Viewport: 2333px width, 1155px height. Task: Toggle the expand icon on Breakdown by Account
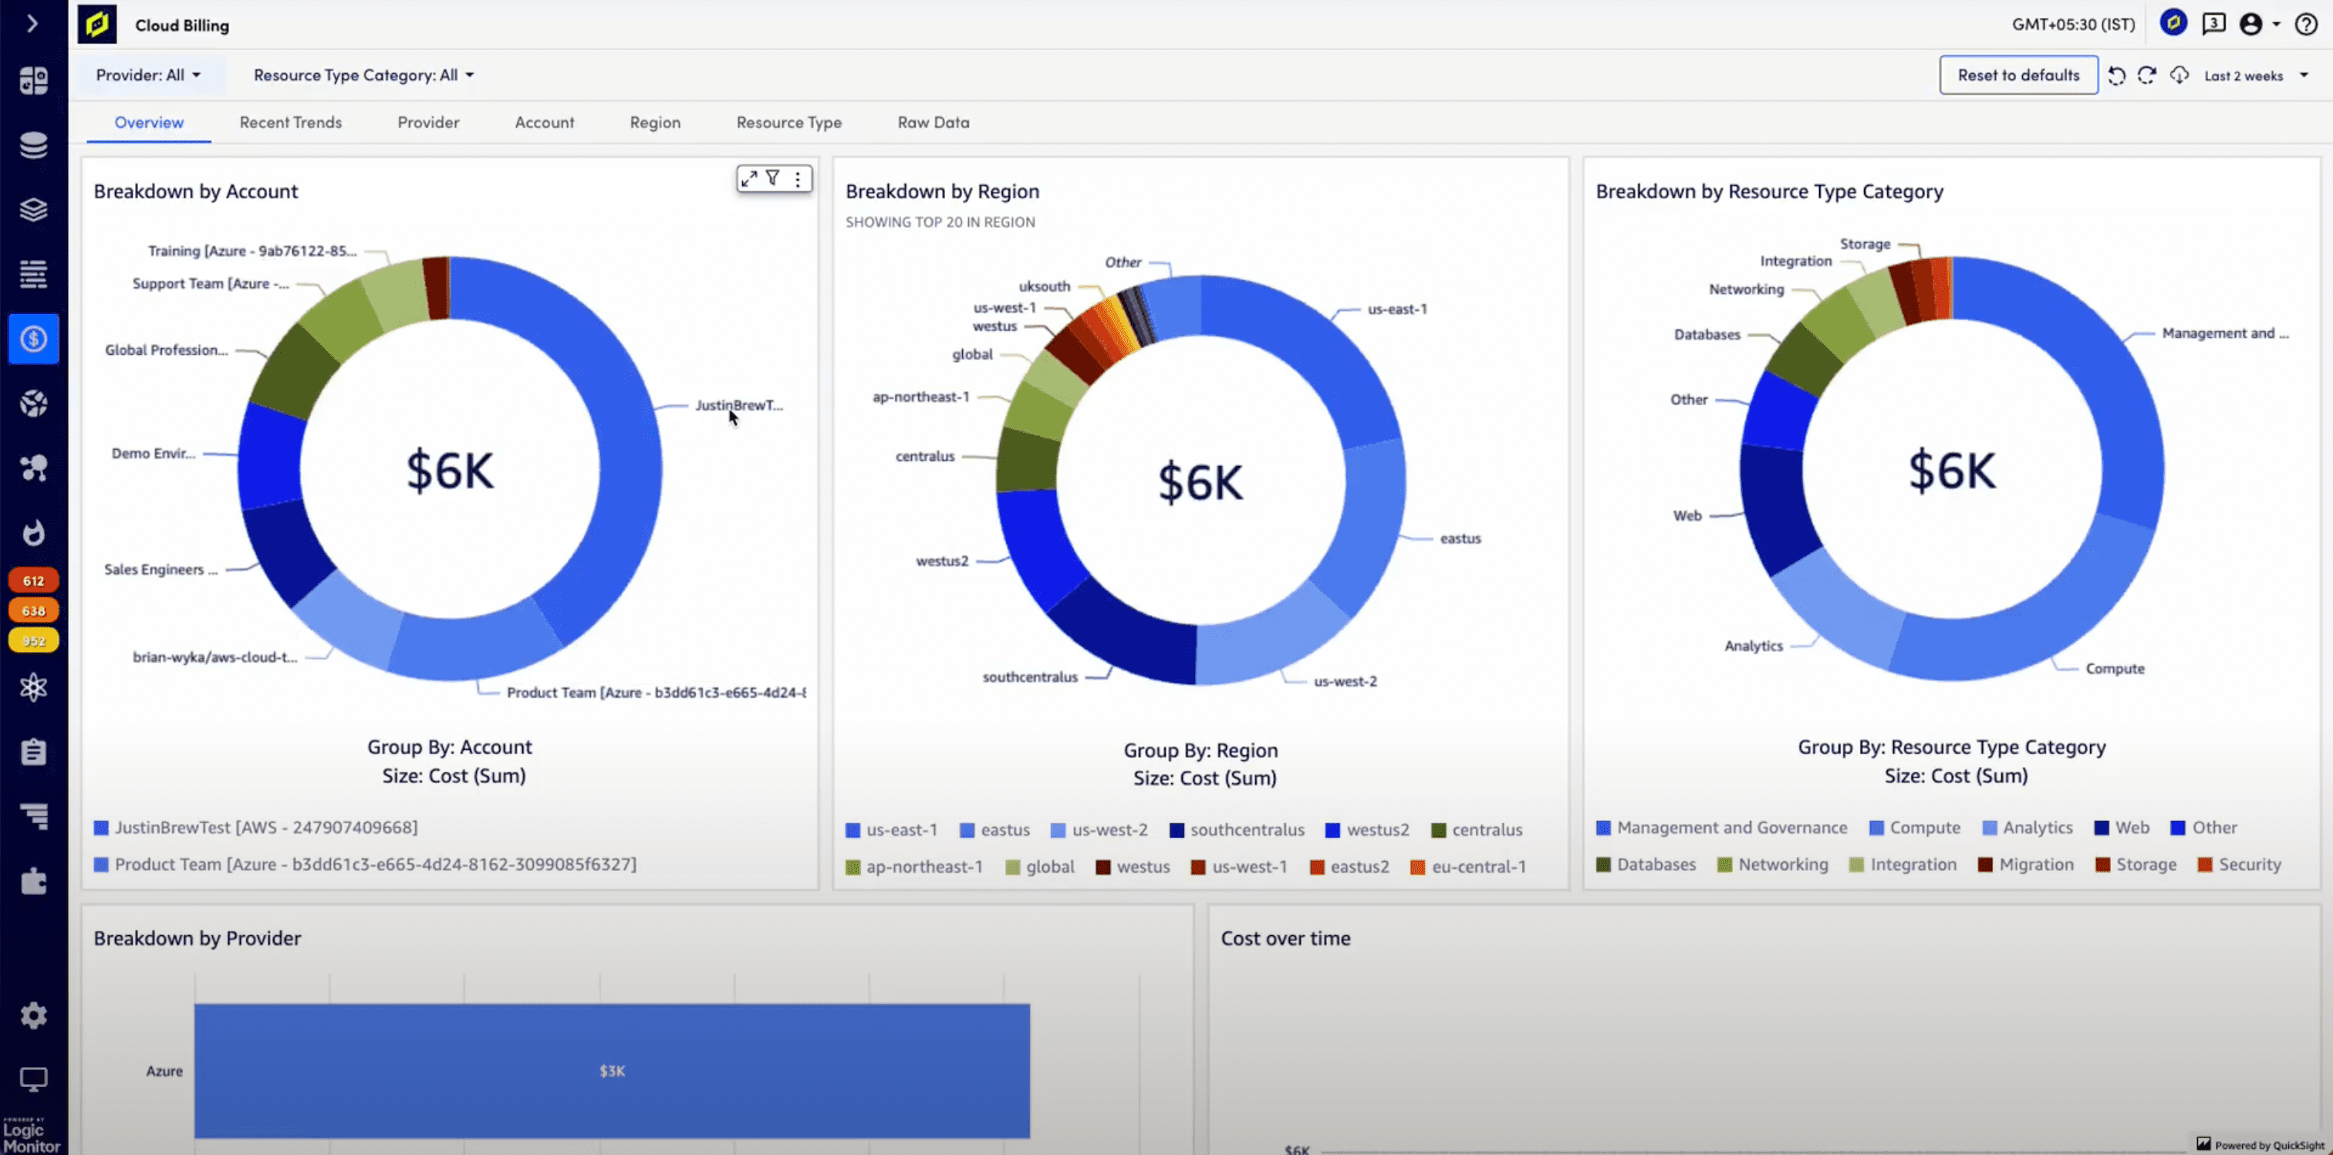[x=750, y=178]
